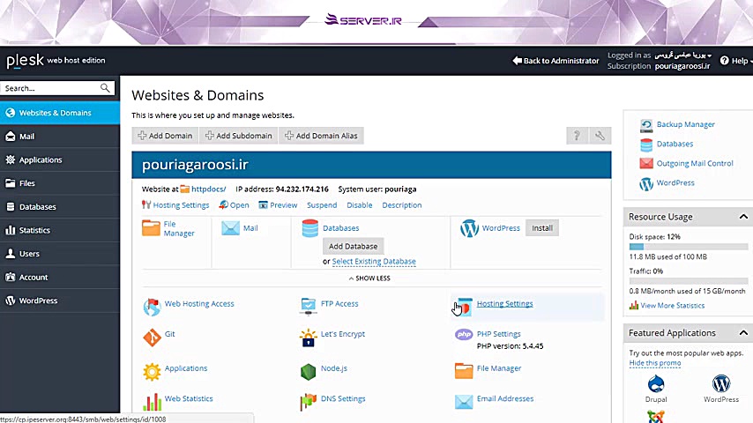Click the PHP Settings icon
Viewport: 753px width, 423px height.
[464, 334]
